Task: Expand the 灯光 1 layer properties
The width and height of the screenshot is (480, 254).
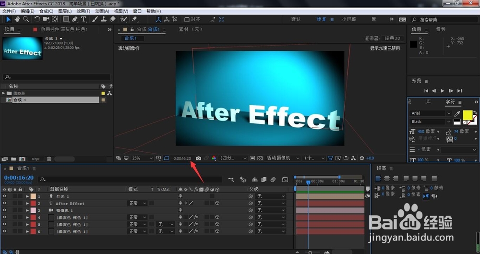Action: click(x=27, y=196)
